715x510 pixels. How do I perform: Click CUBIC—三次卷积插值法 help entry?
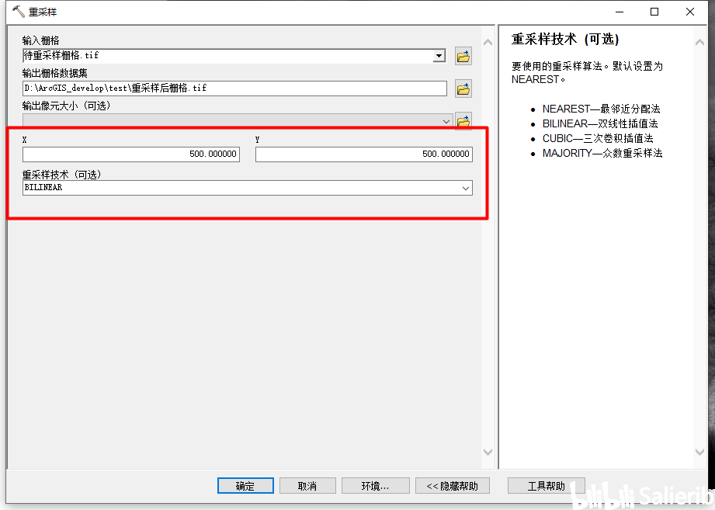pos(598,138)
